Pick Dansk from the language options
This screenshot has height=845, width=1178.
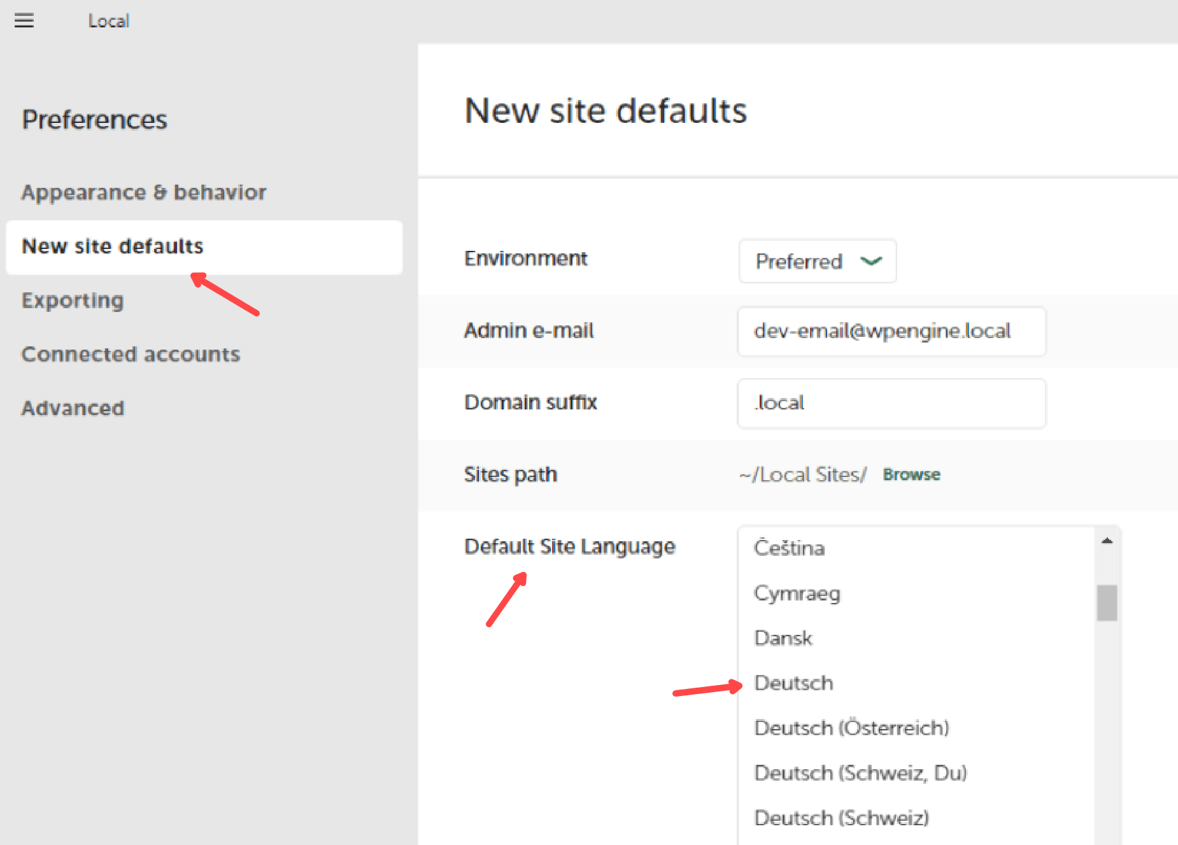[x=783, y=638]
